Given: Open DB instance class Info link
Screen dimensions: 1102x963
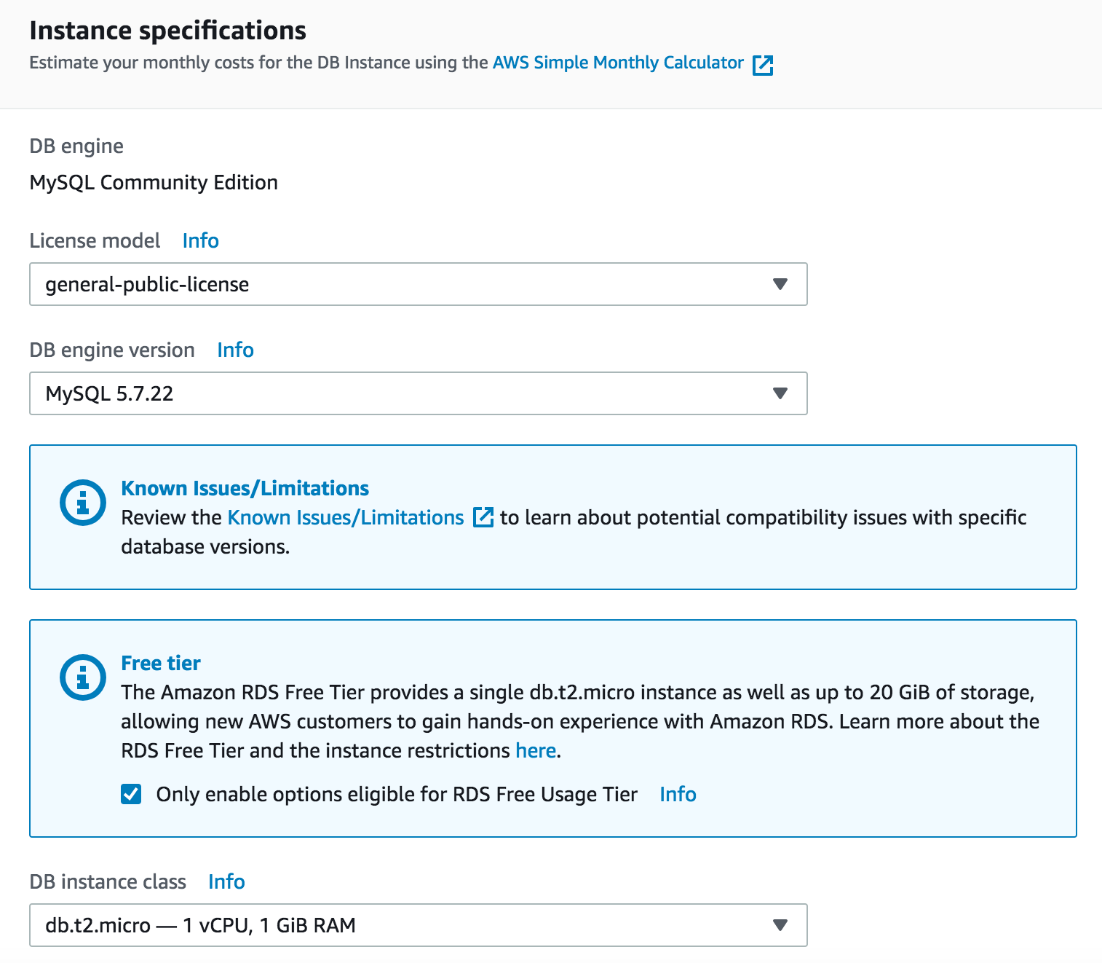Looking at the screenshot, I should [x=226, y=881].
